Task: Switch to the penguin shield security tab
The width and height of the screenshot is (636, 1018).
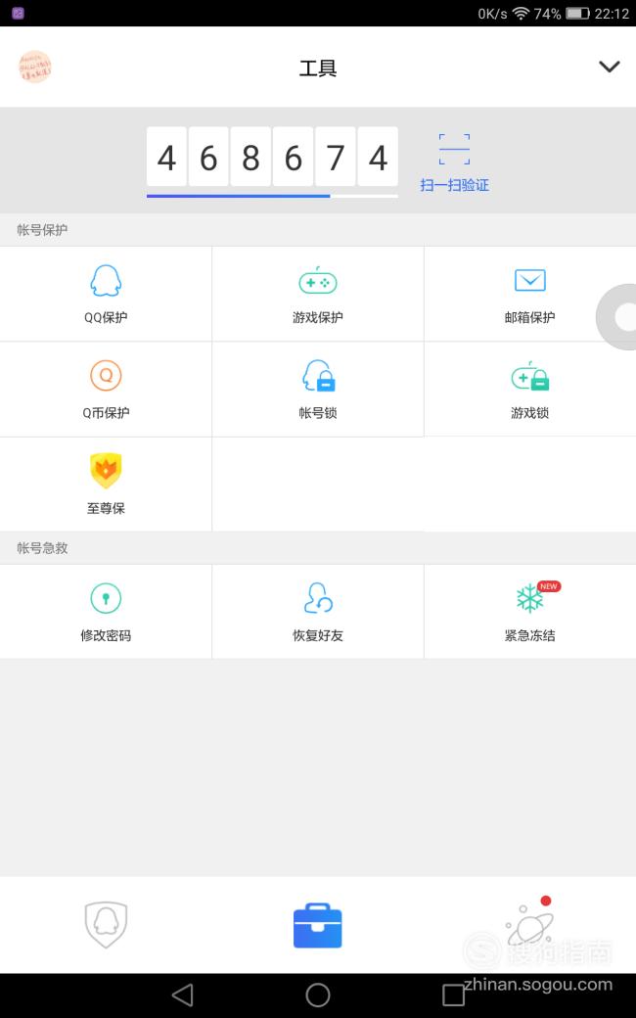Action: (106, 924)
